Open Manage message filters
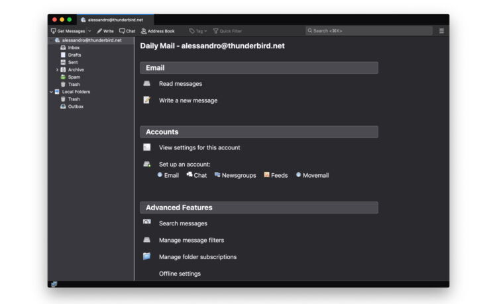The height and width of the screenshot is (304, 497). [x=192, y=240]
